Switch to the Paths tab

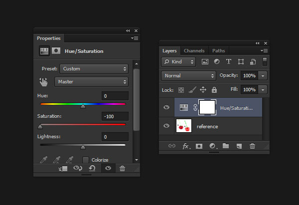tap(219, 51)
